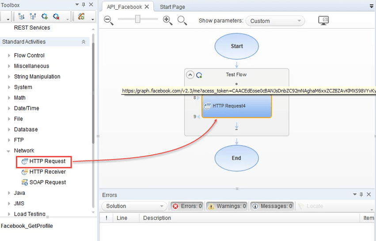Select the API_Facebook tab
Screen dimensions: 376x241
pos(125,7)
